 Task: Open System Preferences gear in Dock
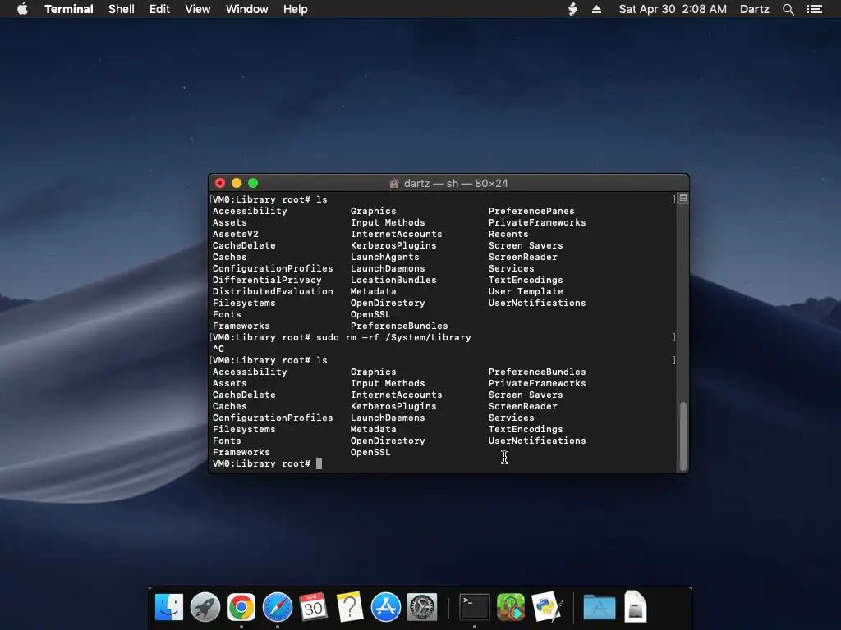coord(422,608)
